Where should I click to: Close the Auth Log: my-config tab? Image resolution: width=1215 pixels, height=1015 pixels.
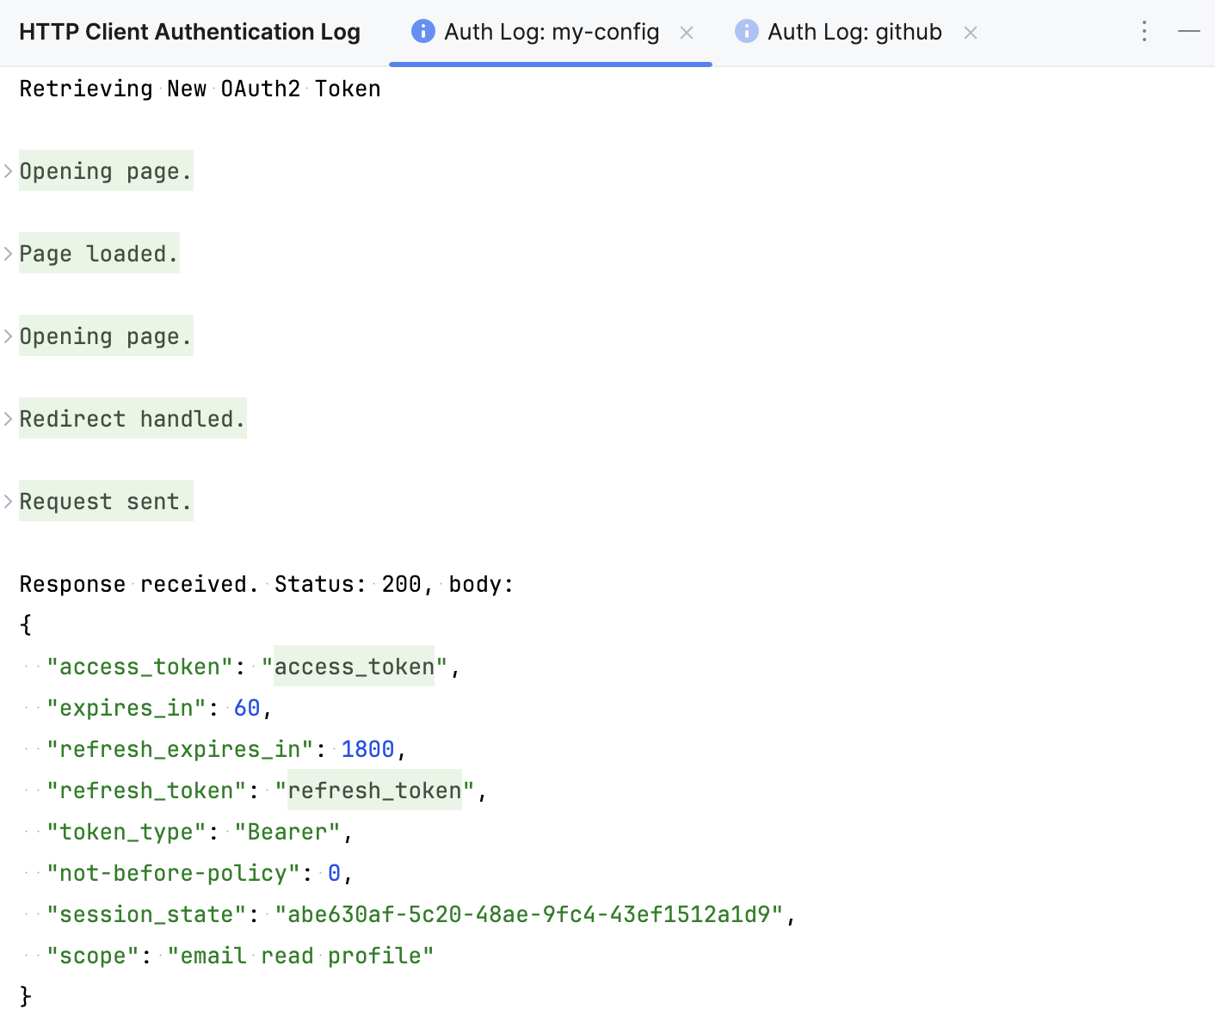(688, 31)
